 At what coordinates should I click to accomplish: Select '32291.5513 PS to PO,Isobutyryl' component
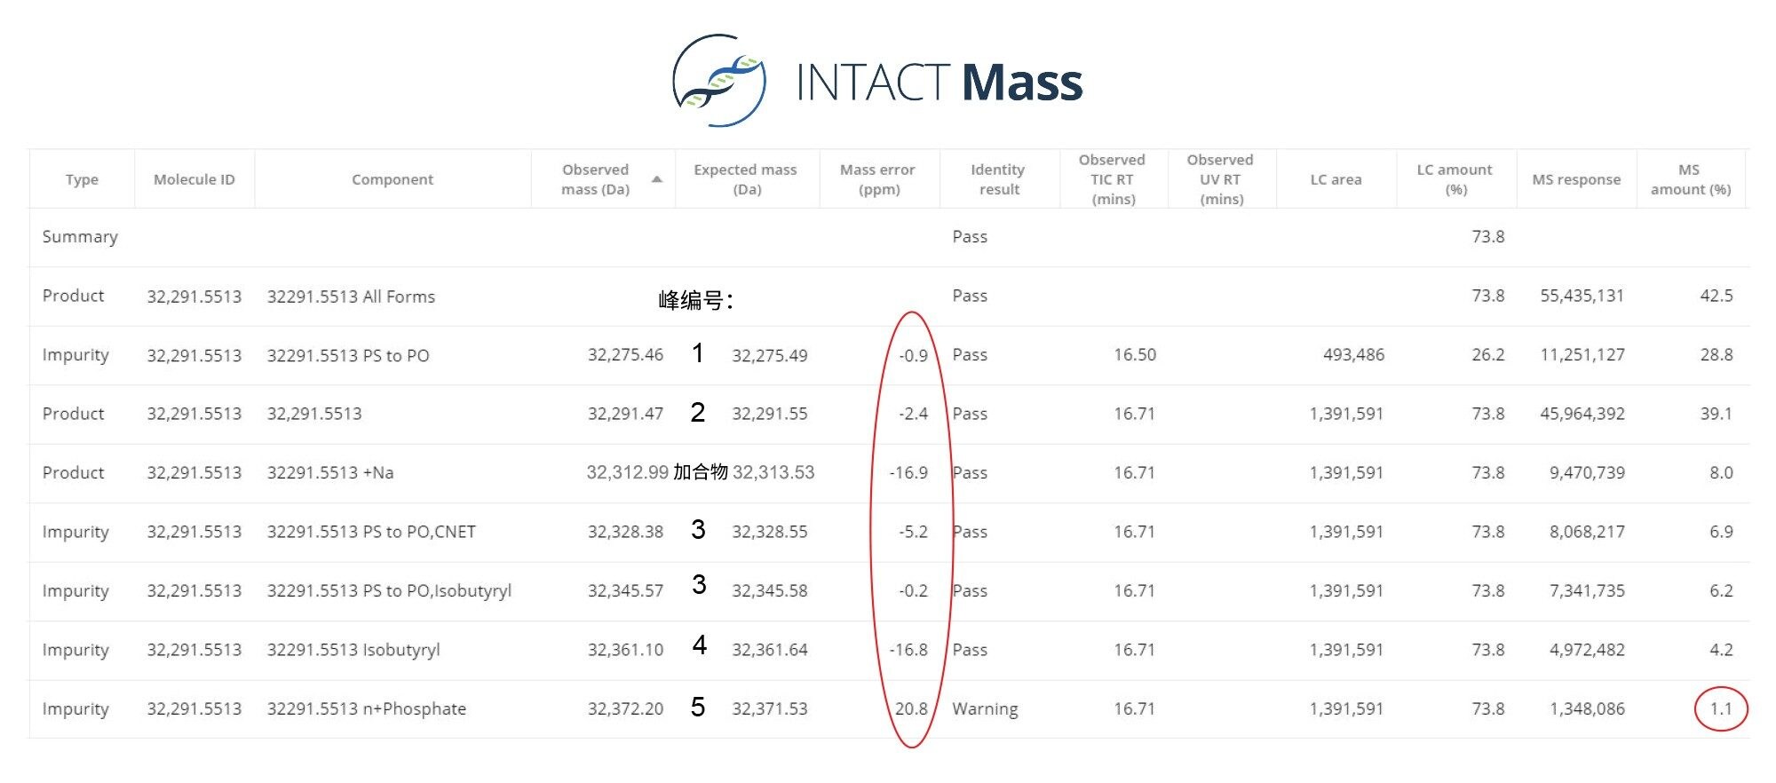tap(389, 591)
